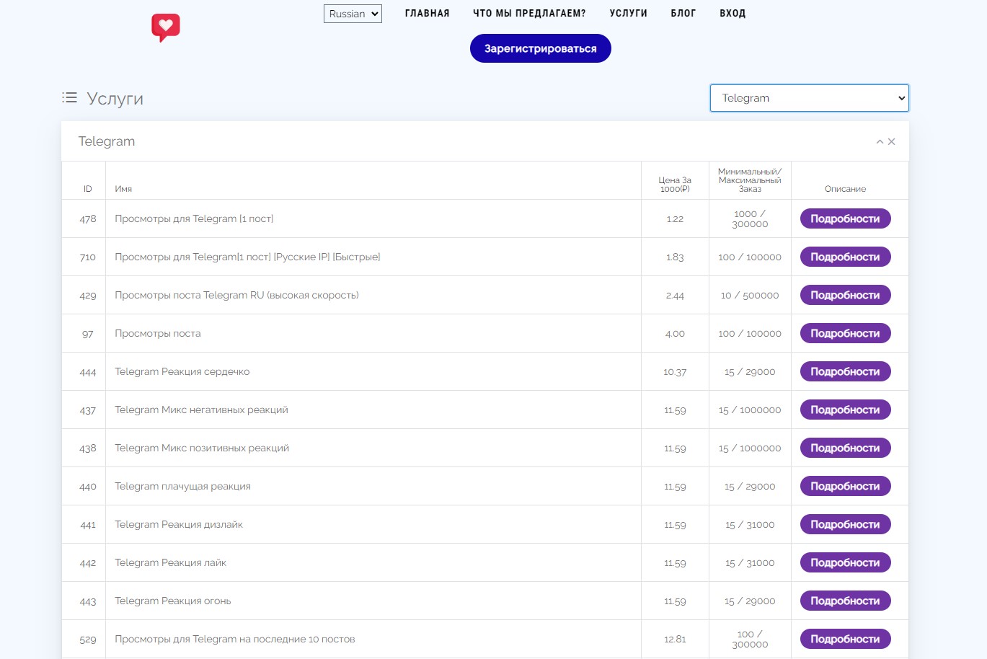This screenshot has width=987, height=659.
Task: Show Подробности for Реакция дизлайк
Action: 845,524
